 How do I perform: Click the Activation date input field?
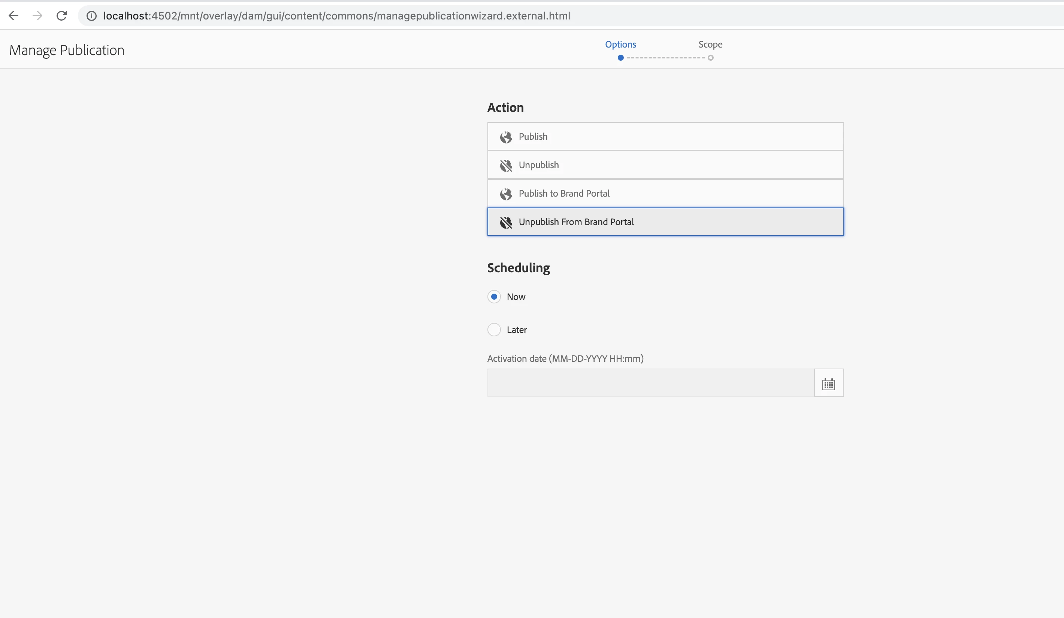(650, 383)
